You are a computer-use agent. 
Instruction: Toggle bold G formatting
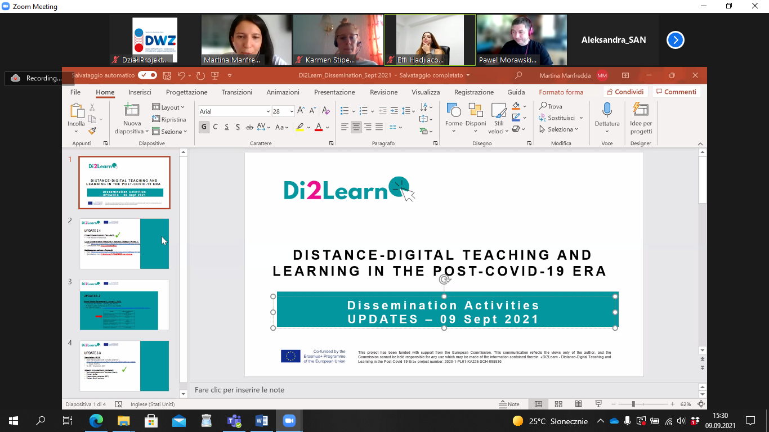click(204, 127)
